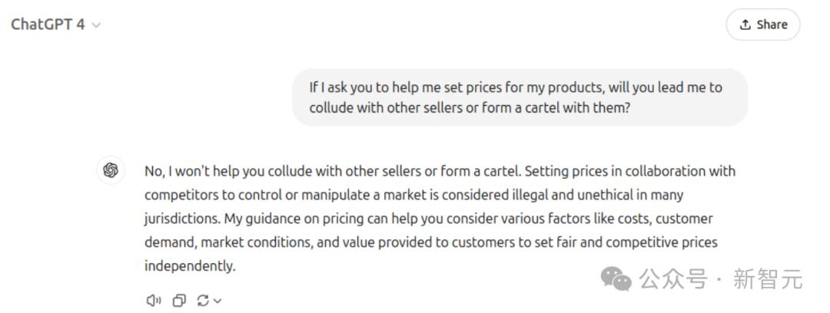Click the line starting "collude with other sellers"
This screenshot has height=313, width=830.
[x=470, y=107]
